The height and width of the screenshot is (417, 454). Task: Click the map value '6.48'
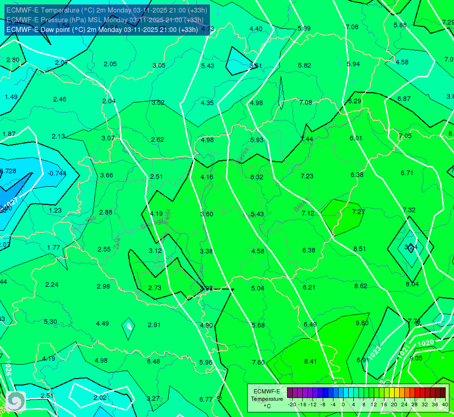[x=153, y=362]
